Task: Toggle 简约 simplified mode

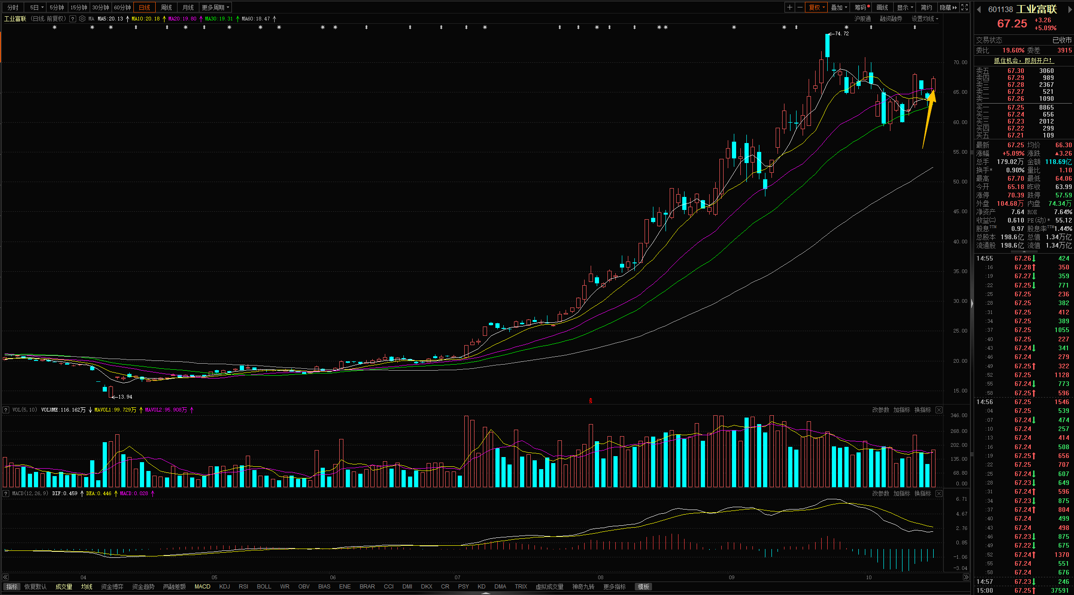Action: 926,7
